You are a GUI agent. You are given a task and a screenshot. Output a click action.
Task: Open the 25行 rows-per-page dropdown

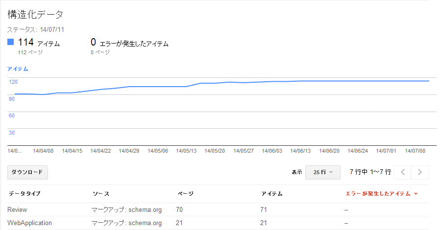click(x=323, y=172)
